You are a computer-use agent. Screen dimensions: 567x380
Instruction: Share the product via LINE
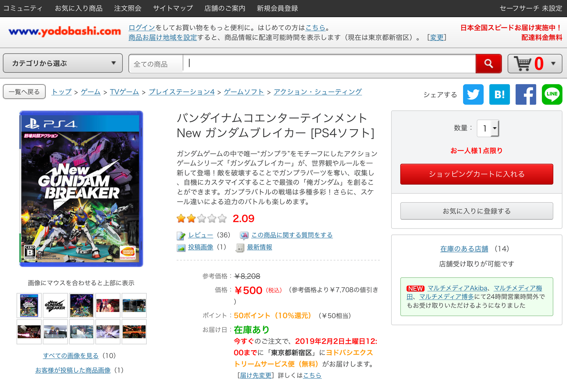tap(552, 94)
